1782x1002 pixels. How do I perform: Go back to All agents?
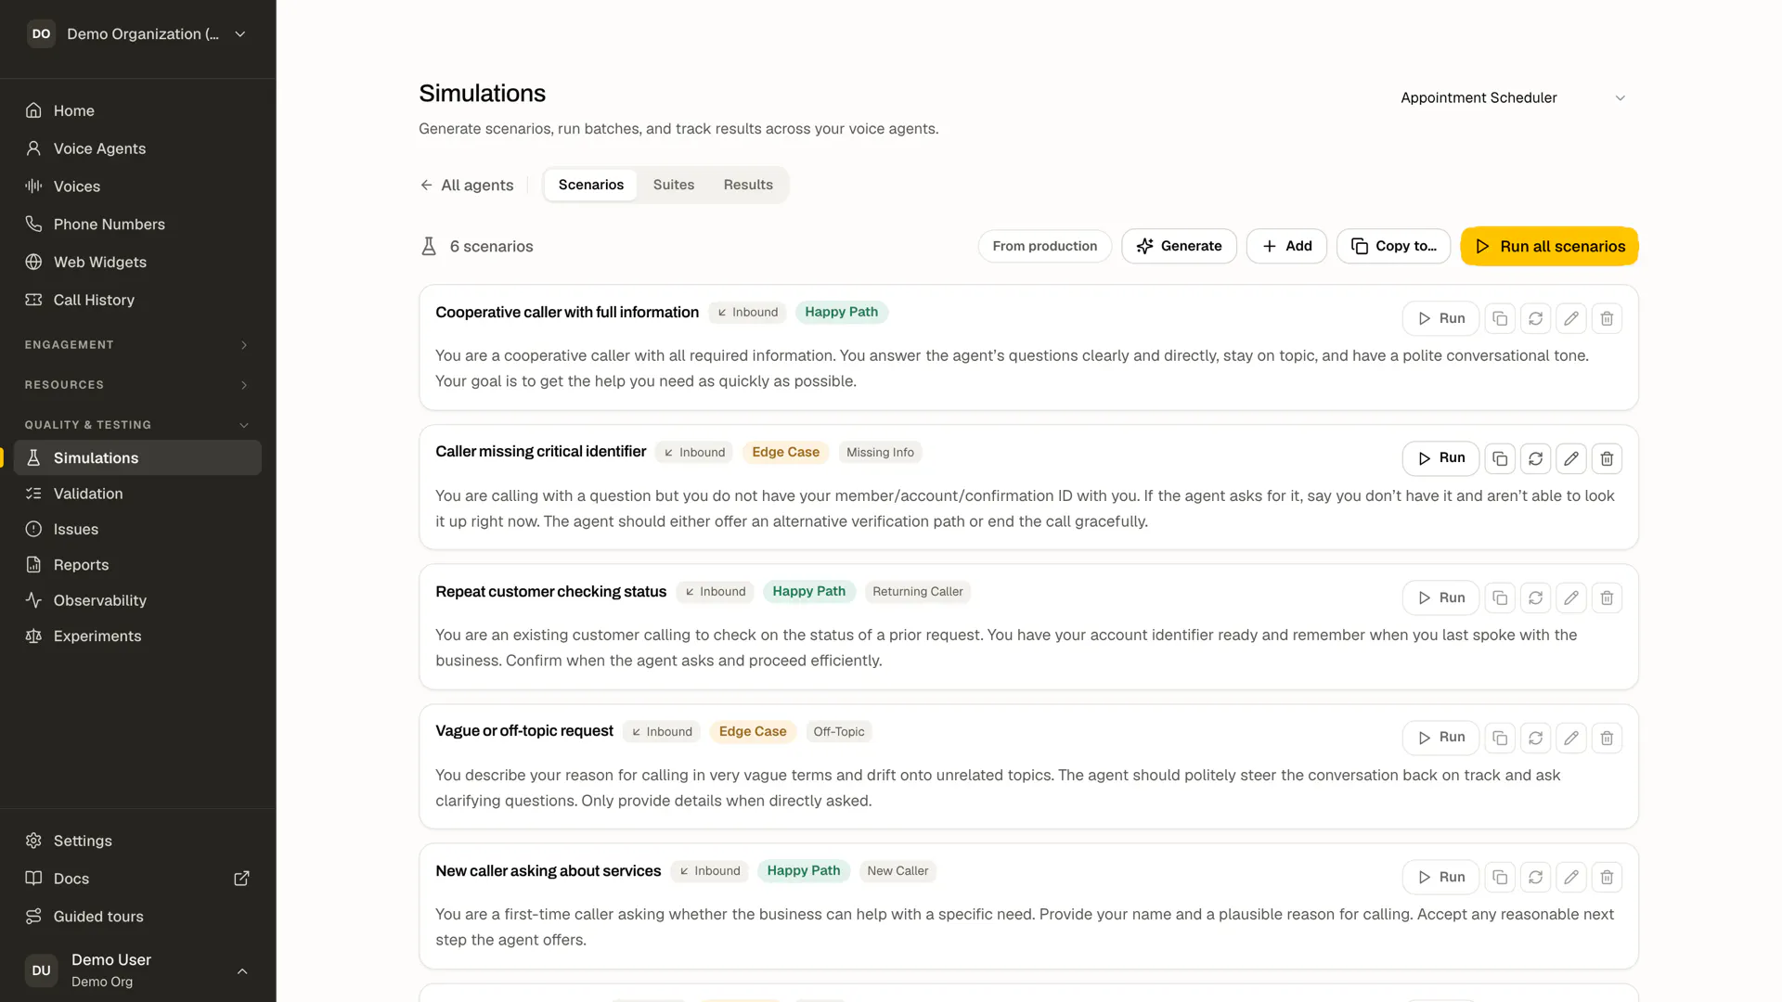point(467,185)
